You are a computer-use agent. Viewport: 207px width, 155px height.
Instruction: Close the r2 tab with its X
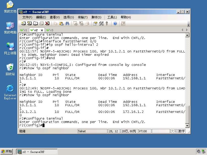[42, 30]
